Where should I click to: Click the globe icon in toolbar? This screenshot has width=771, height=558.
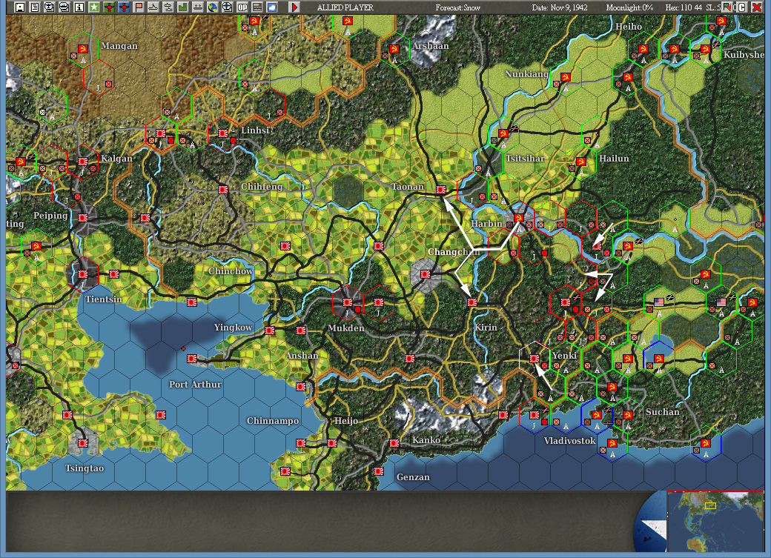pyautogui.click(x=213, y=7)
